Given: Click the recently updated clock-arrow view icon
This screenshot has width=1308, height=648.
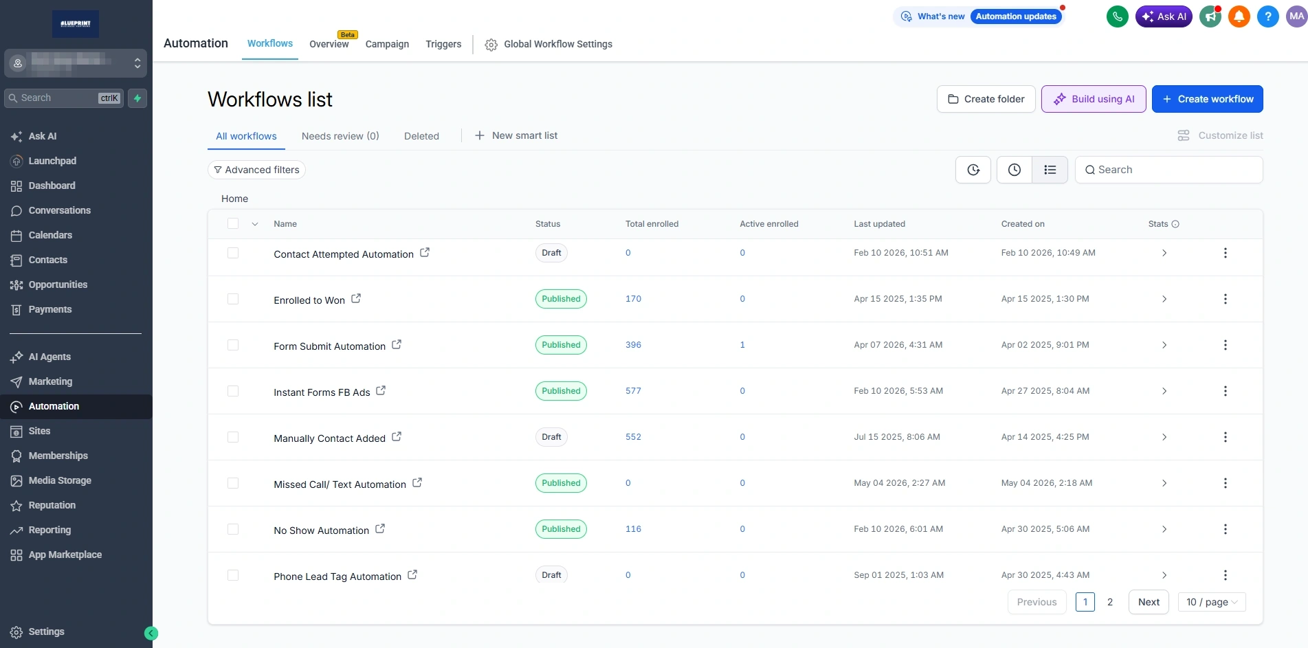Looking at the screenshot, I should pos(973,170).
